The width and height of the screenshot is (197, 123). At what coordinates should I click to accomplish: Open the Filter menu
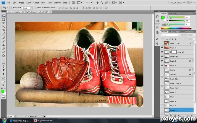coord(43,3)
